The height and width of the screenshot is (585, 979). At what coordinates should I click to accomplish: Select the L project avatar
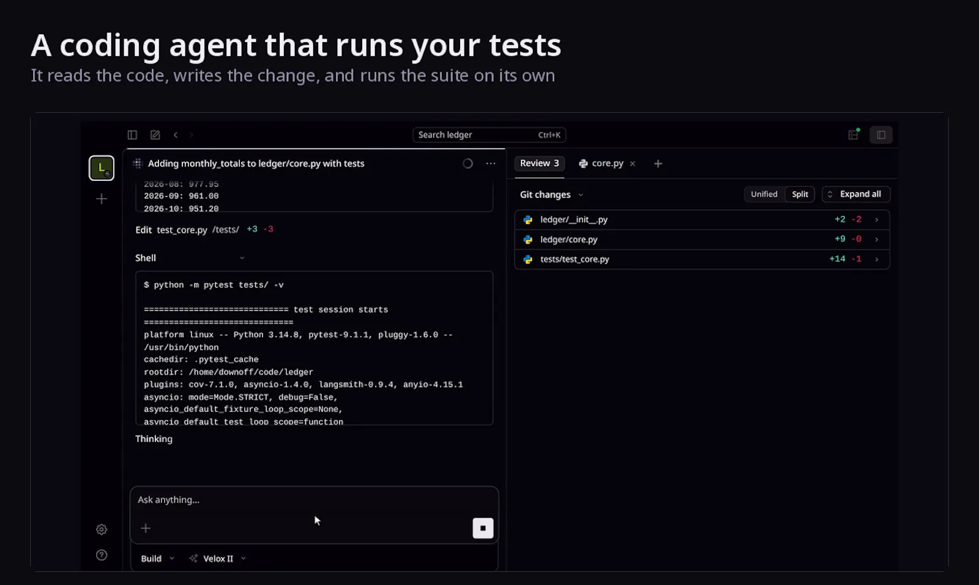coord(102,168)
